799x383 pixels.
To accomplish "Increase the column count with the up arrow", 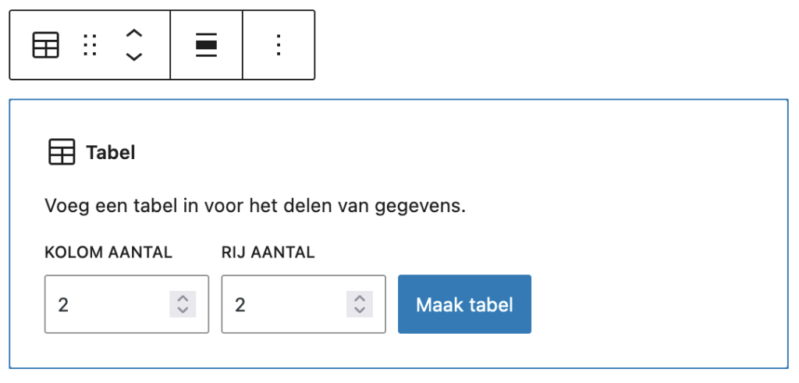I will pos(183,299).
